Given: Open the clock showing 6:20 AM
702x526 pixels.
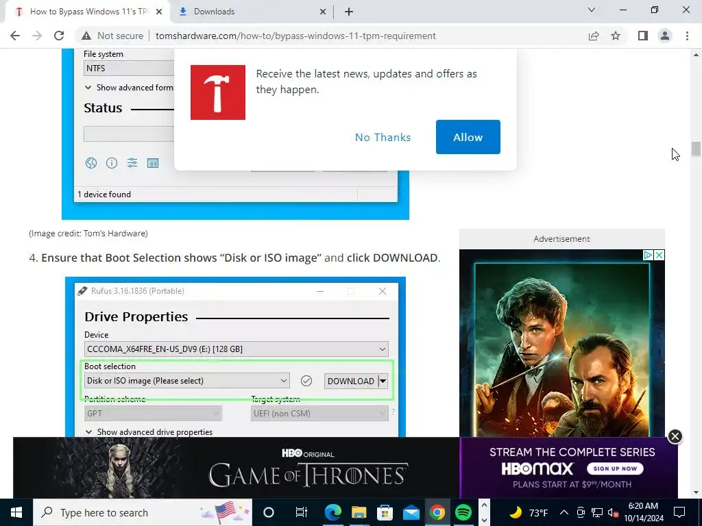Looking at the screenshot, I should coord(643,512).
